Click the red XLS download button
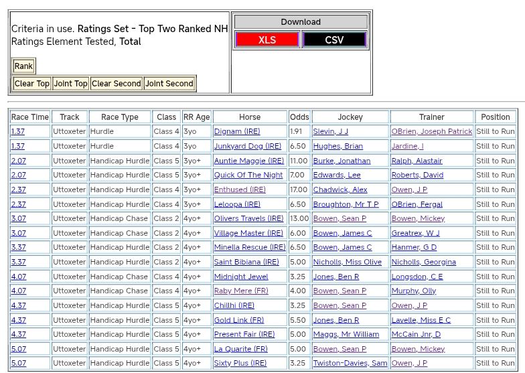 [267, 40]
